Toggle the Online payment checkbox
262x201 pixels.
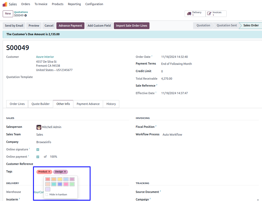click(38, 157)
